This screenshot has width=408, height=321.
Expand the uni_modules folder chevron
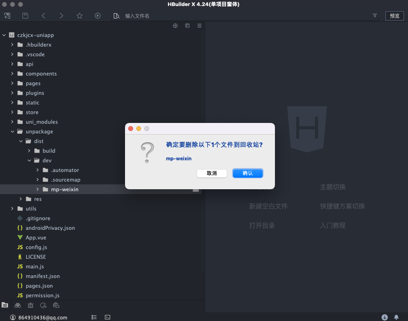[12, 122]
